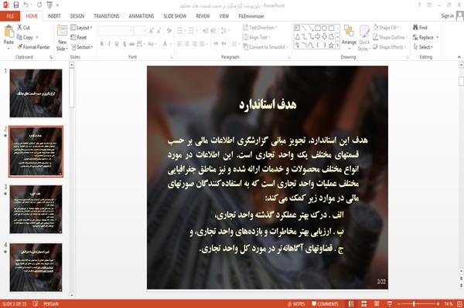Insert a New Slide
The width and height of the screenshot is (464, 308).
coord(62,38)
